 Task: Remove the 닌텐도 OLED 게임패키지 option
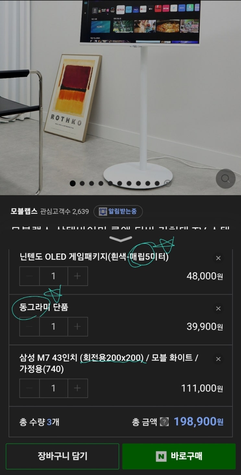218,258
